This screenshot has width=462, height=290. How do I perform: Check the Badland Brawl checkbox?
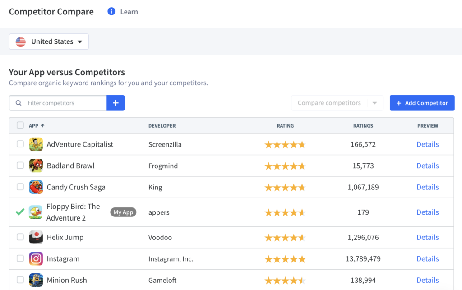(20, 166)
